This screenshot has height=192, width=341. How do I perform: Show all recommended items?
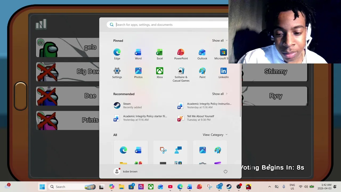coord(220,94)
